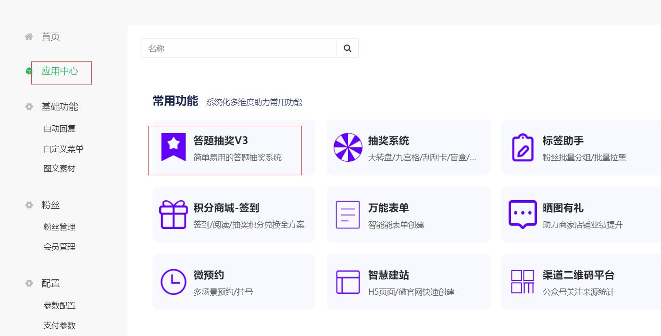The image size is (661, 336).
Task: Click the gear icon beside 粉丝
Action: point(29,205)
